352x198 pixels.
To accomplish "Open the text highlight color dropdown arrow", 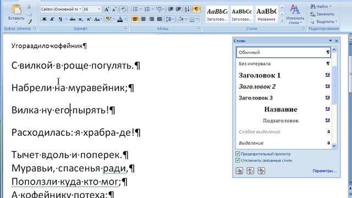I will point(114,19).
